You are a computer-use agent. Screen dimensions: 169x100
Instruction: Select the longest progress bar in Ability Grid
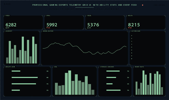point(25,77)
